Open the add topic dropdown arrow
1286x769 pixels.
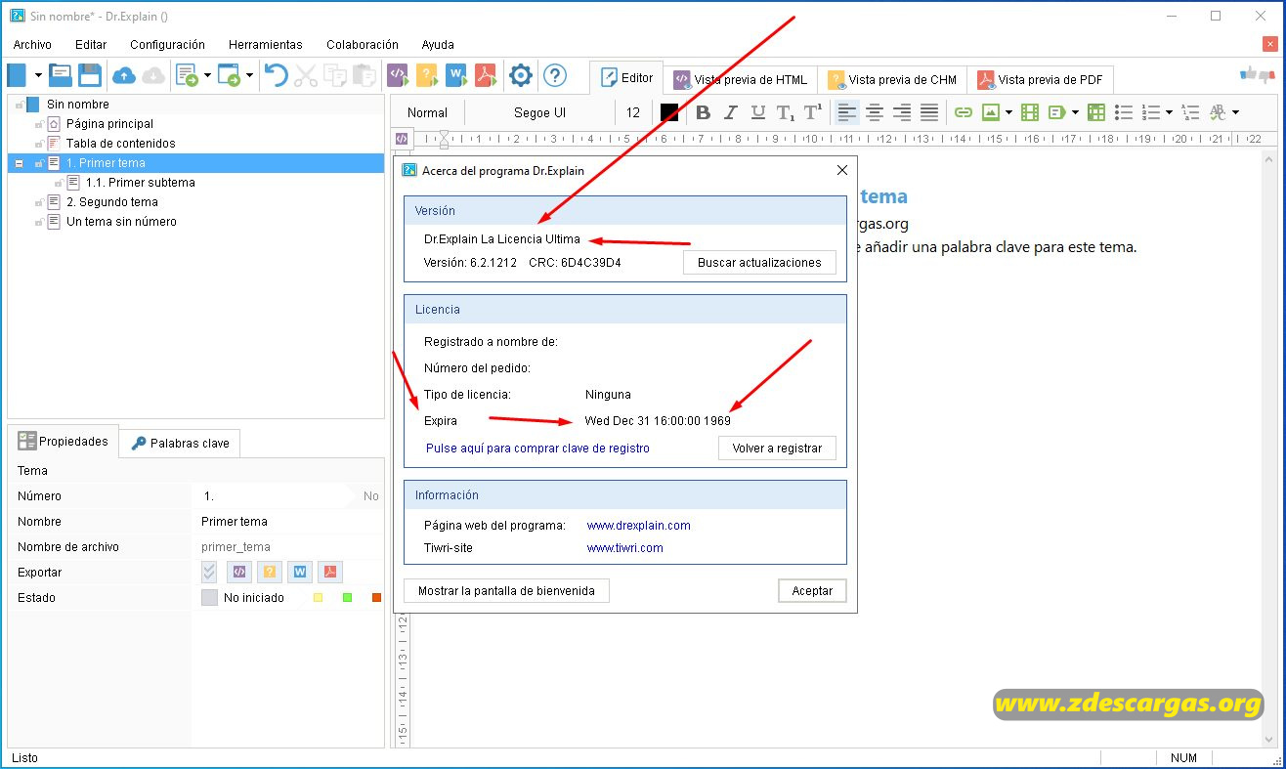[x=207, y=75]
